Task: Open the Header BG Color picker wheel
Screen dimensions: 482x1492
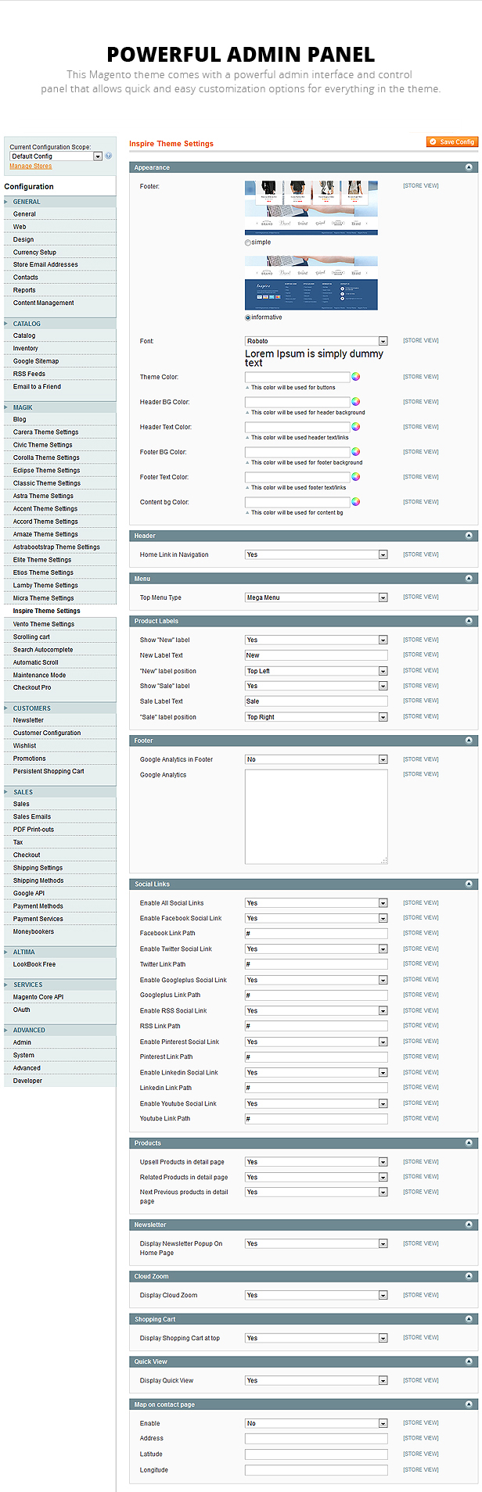Action: click(355, 402)
